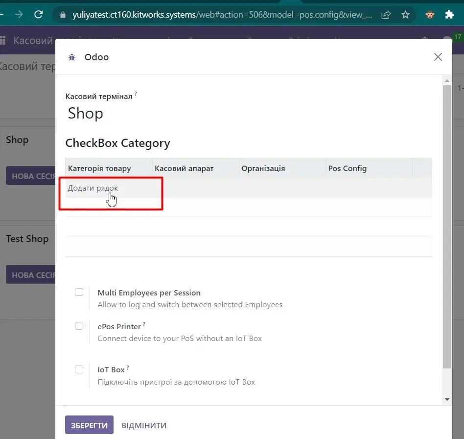Click the Категорія товару column header
The height and width of the screenshot is (439, 464).
[99, 168]
